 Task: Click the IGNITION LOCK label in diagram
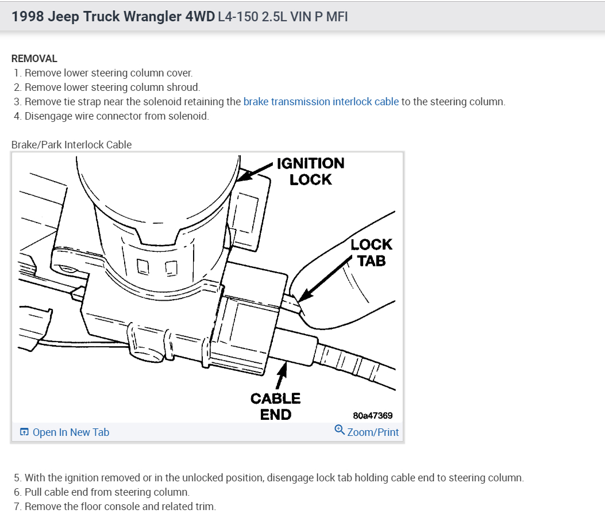click(x=311, y=171)
